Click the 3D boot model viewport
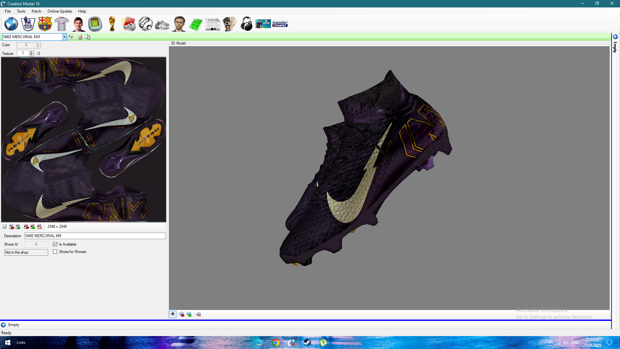The width and height of the screenshot is (620, 349). (x=389, y=178)
